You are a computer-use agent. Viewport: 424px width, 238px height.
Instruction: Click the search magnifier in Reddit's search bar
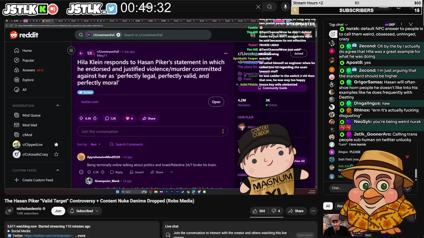pos(81,35)
